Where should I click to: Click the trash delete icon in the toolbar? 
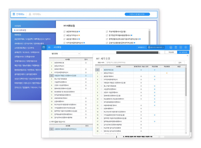coord(176,47)
